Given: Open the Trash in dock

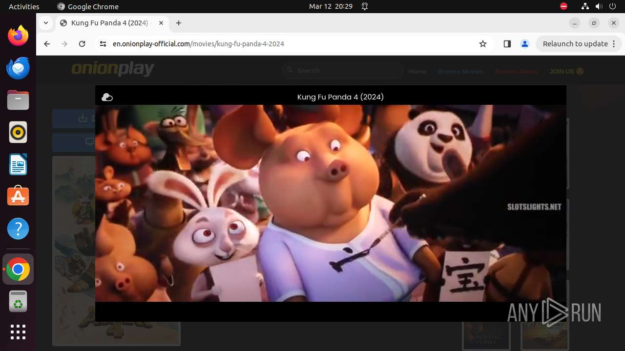Looking at the screenshot, I should 18,301.
